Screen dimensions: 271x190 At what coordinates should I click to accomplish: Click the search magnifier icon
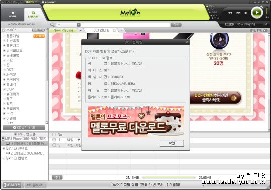[52, 25]
